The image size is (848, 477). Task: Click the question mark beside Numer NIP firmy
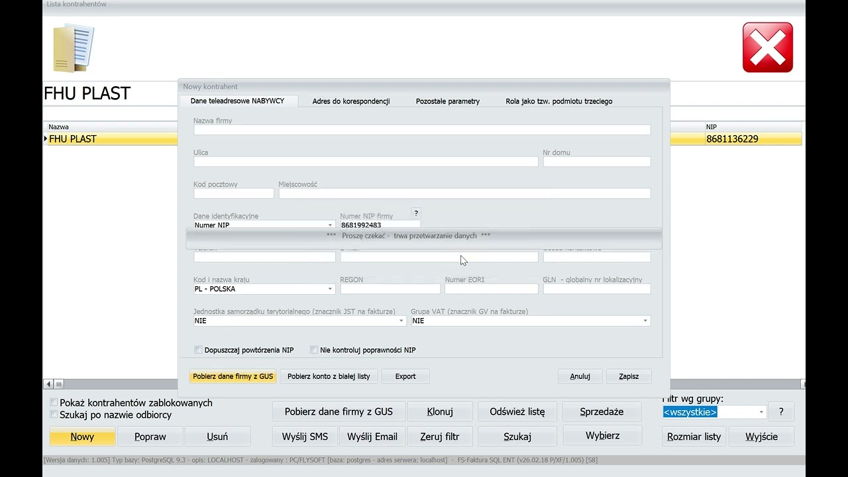point(416,213)
